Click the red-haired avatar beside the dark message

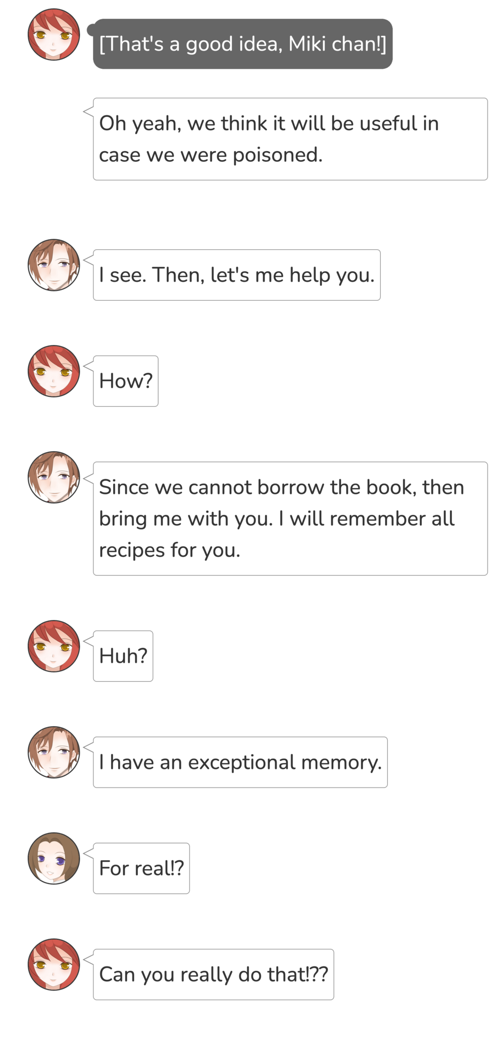[x=53, y=35]
